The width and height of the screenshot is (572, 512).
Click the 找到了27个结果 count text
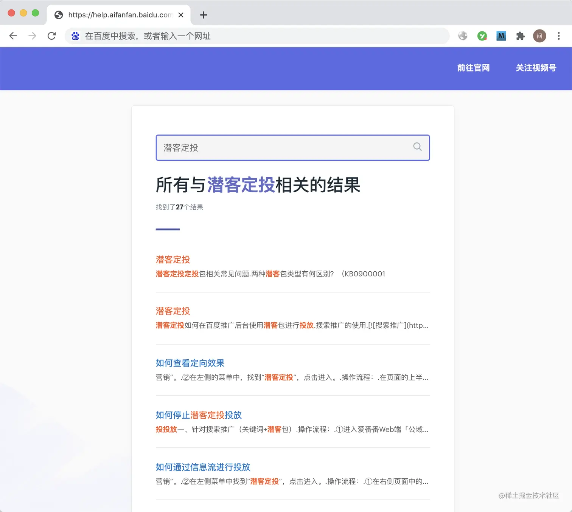pyautogui.click(x=180, y=207)
